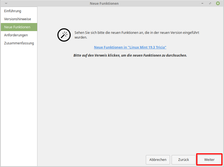Select Versionshinweise in the sidebar

(x=17, y=19)
